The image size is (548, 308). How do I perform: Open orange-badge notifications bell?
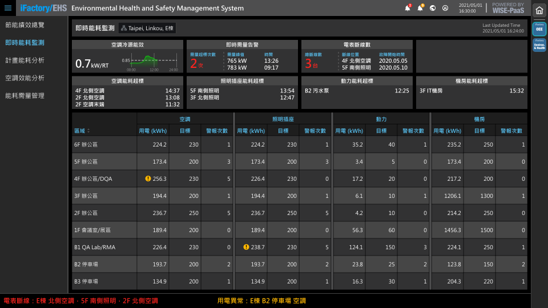pos(421,8)
